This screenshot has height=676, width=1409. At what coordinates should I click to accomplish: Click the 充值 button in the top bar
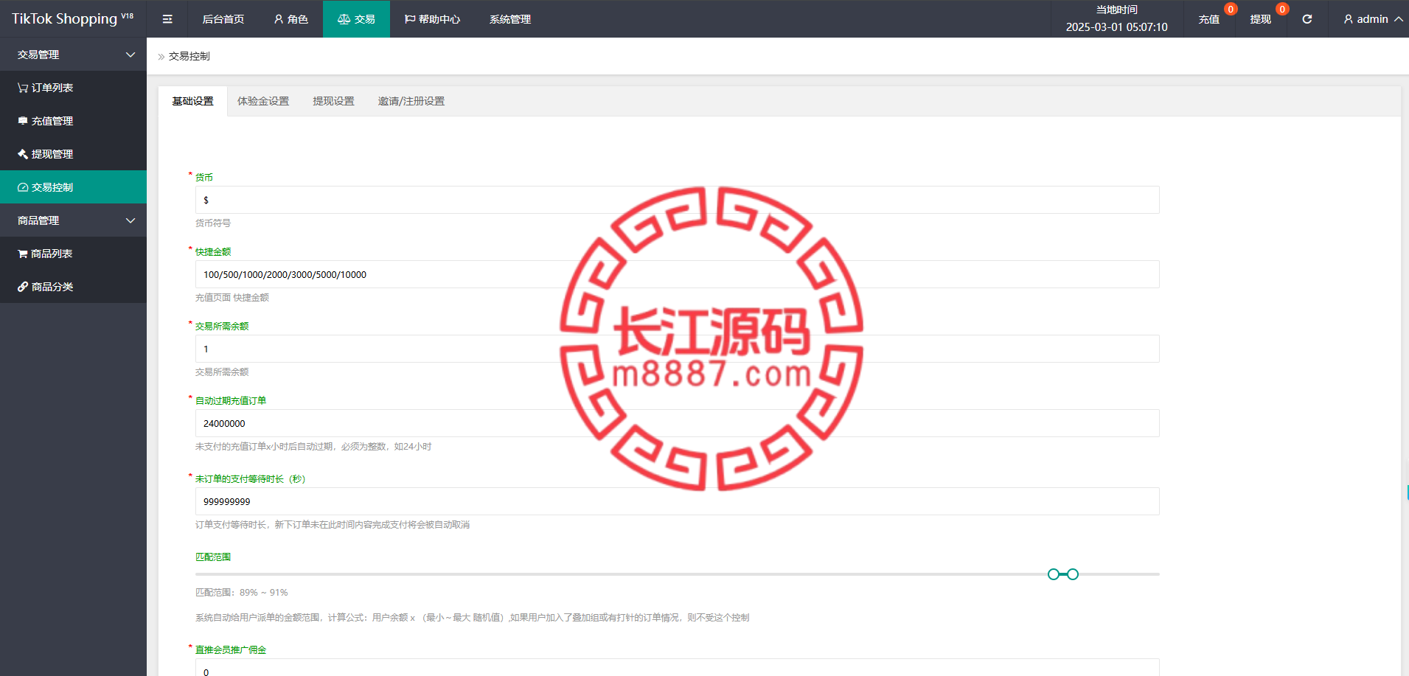pos(1209,19)
